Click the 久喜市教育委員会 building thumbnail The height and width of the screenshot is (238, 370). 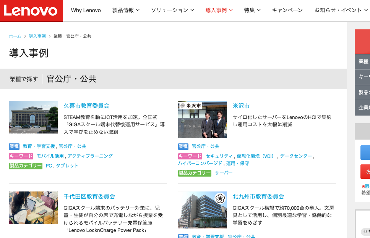[33, 117]
